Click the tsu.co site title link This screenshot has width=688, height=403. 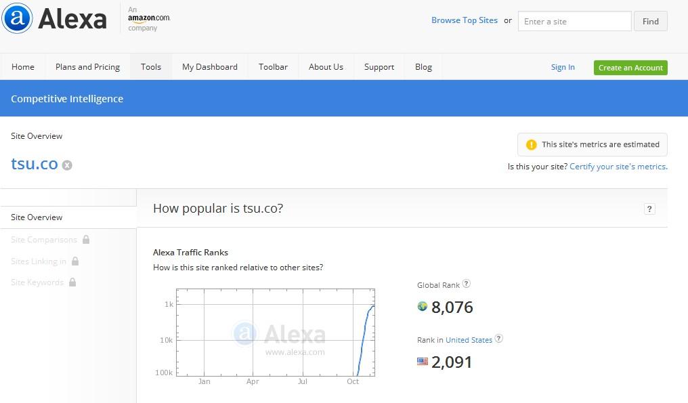coord(35,164)
